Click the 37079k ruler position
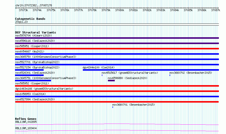Screen dimensions: 226x134 106,10
